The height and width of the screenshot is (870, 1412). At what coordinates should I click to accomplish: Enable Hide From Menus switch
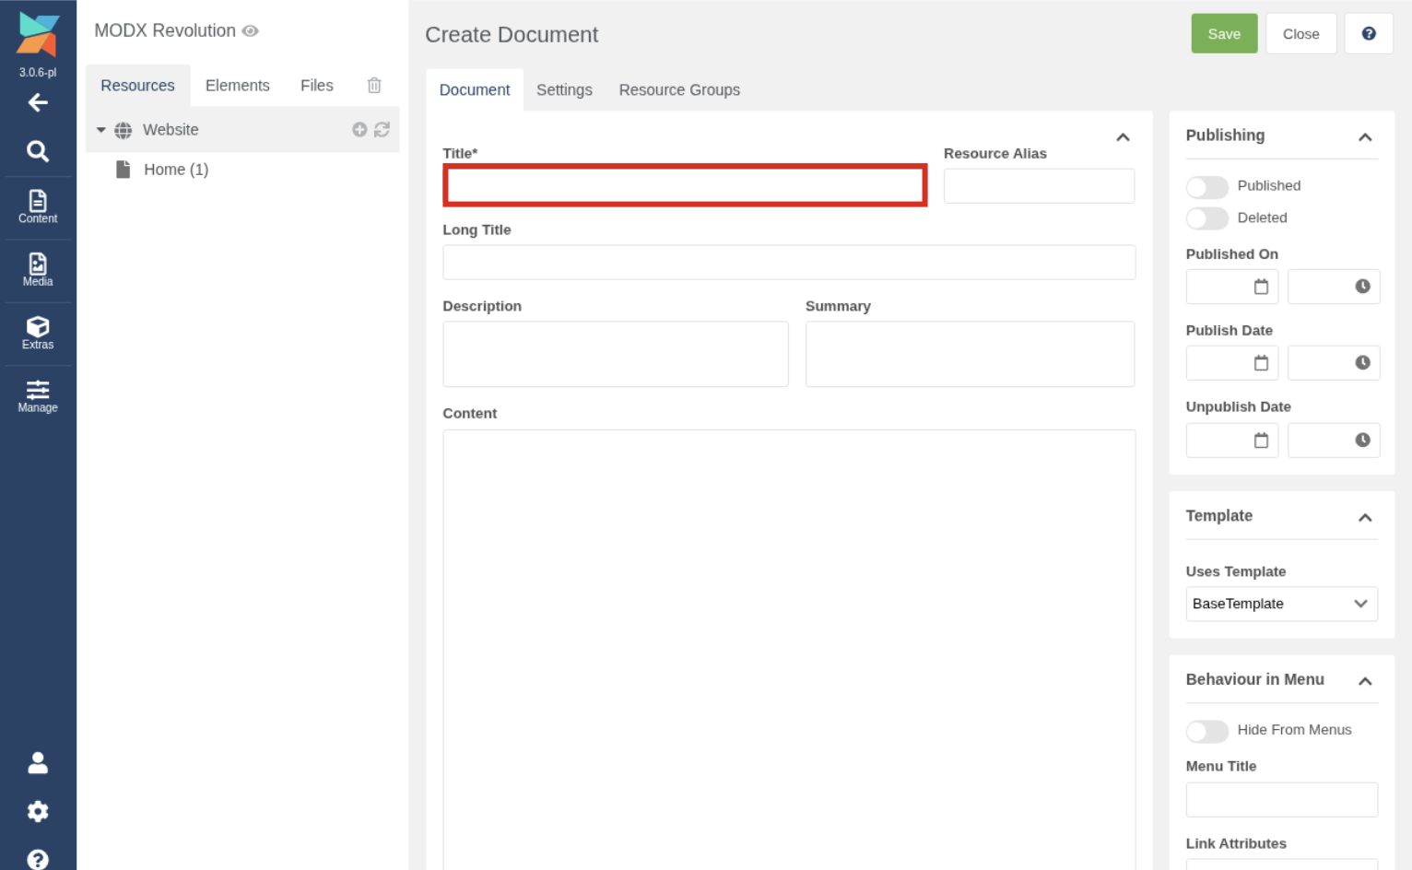(x=1206, y=731)
